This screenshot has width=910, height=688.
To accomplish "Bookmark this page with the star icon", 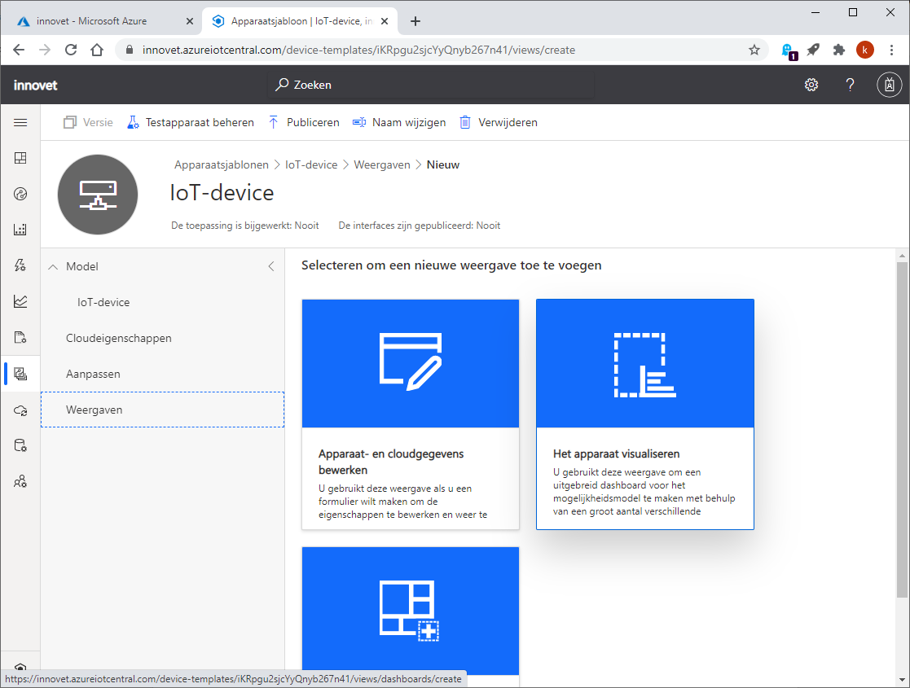I will 754,50.
